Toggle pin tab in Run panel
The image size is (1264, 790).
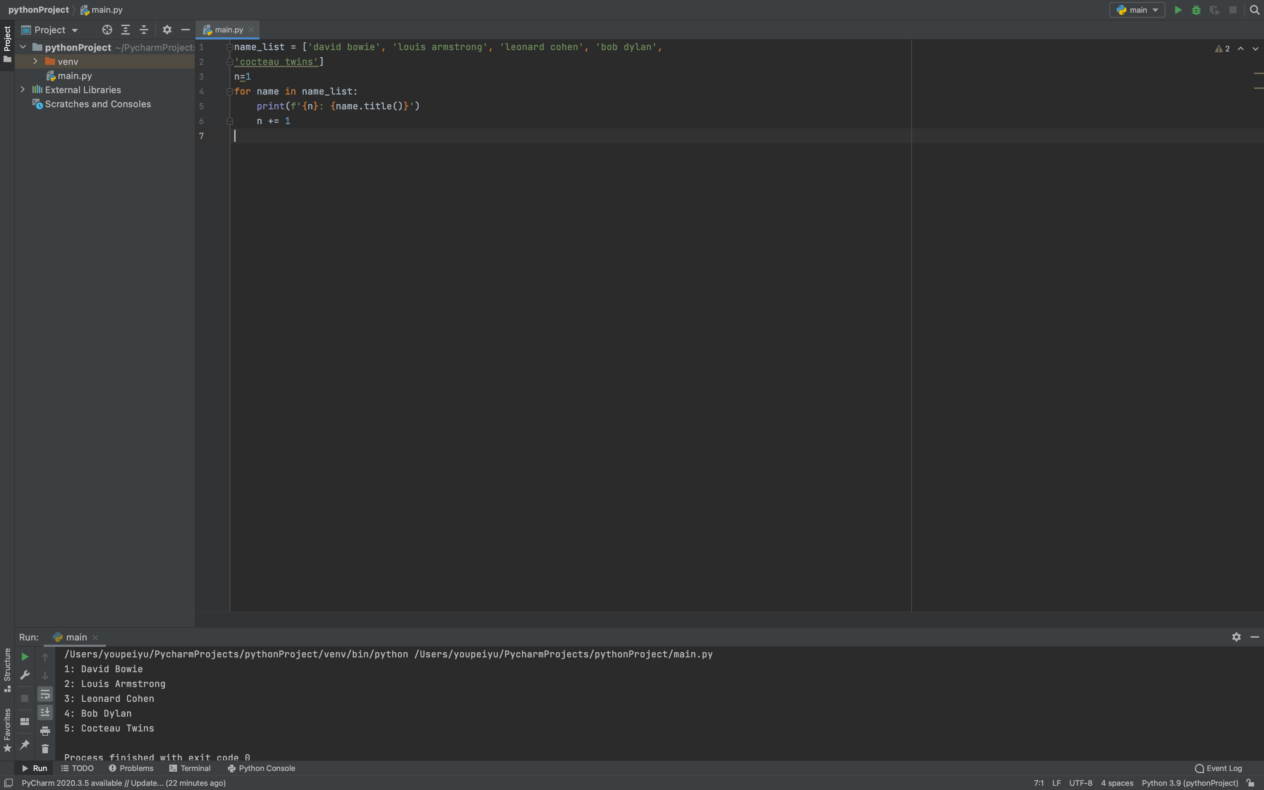pyautogui.click(x=25, y=745)
